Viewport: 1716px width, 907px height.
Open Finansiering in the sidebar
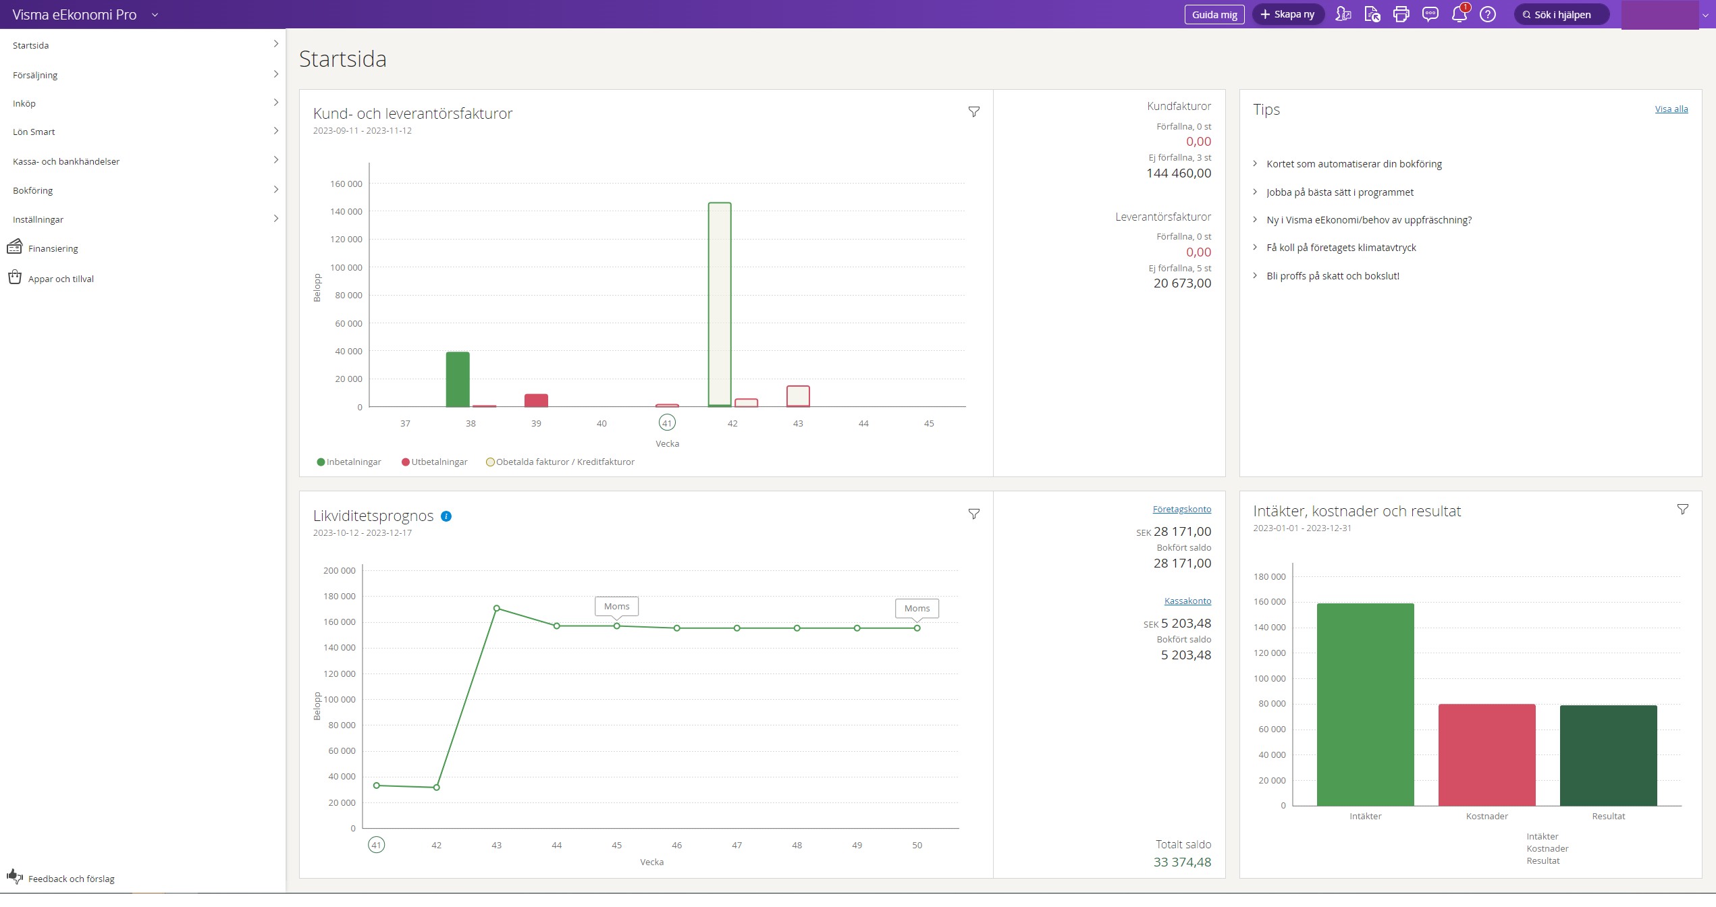pos(53,248)
